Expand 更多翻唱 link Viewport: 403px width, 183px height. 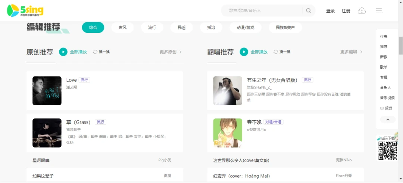(x=352, y=52)
